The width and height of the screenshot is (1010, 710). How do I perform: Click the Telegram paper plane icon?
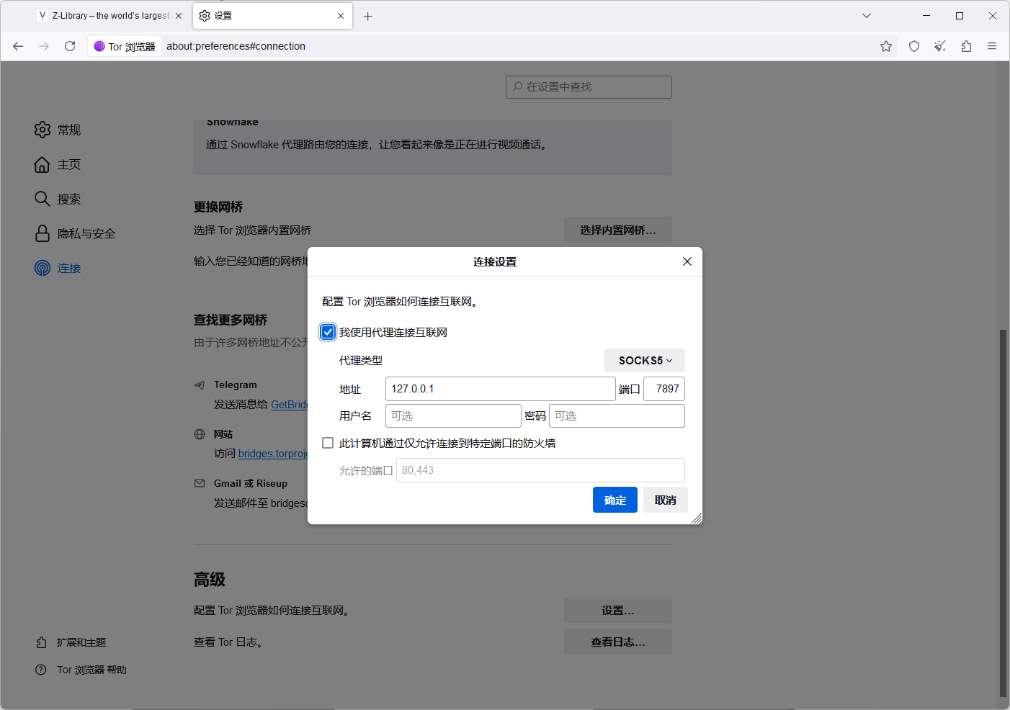point(200,385)
